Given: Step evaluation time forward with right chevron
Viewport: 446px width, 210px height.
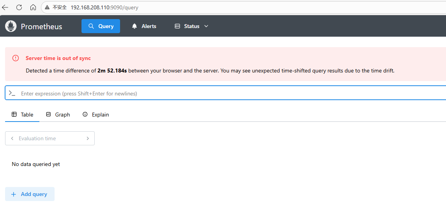Looking at the screenshot, I should pos(88,138).
